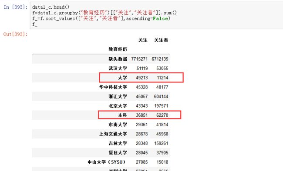Click value 7715271 in 缺失数据 row
This screenshot has width=283, height=171.
[139, 59]
